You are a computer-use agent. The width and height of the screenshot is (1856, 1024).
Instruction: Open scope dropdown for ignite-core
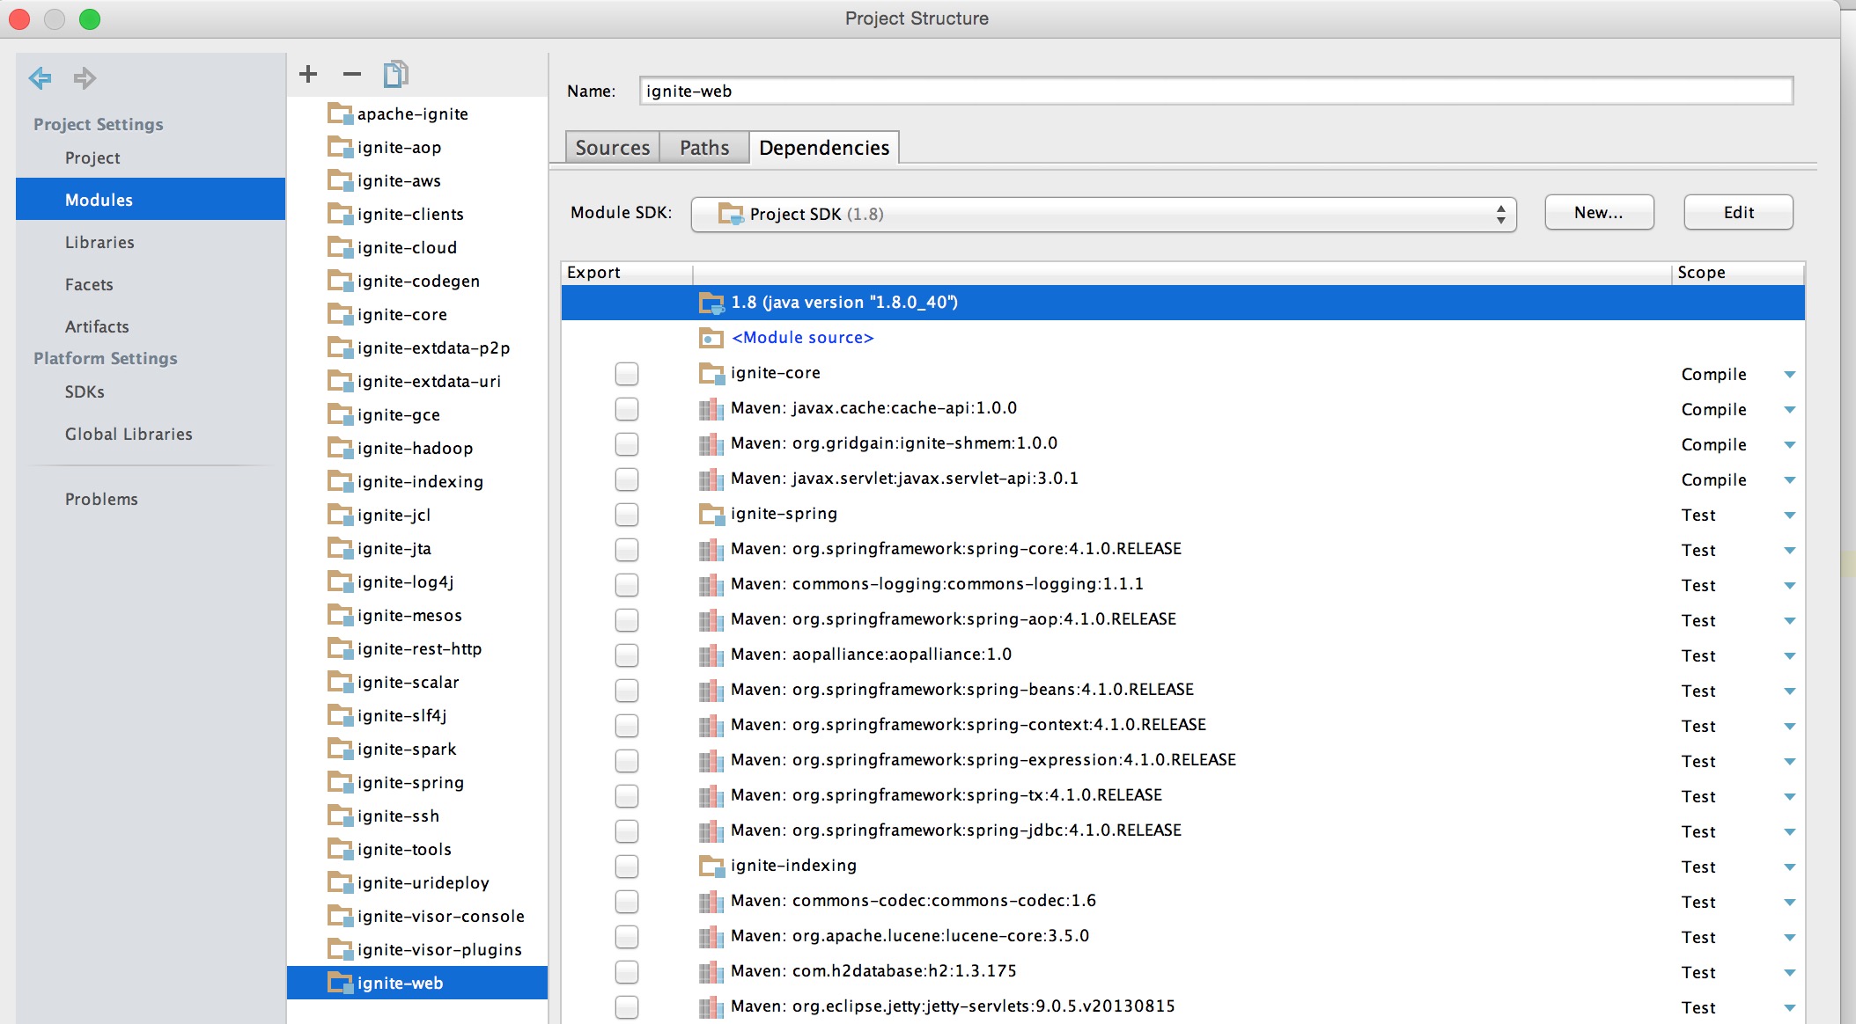(1789, 375)
